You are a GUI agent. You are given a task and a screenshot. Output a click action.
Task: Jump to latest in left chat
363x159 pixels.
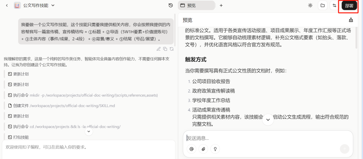coord(89,131)
